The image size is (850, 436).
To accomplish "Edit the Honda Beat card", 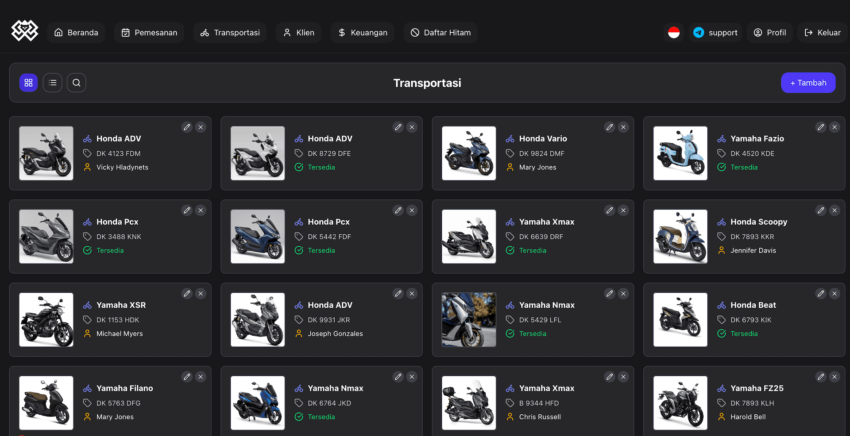I will [x=821, y=294].
